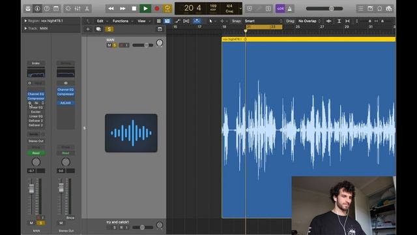Toggle the yellow global Solo S button

tap(109, 29)
